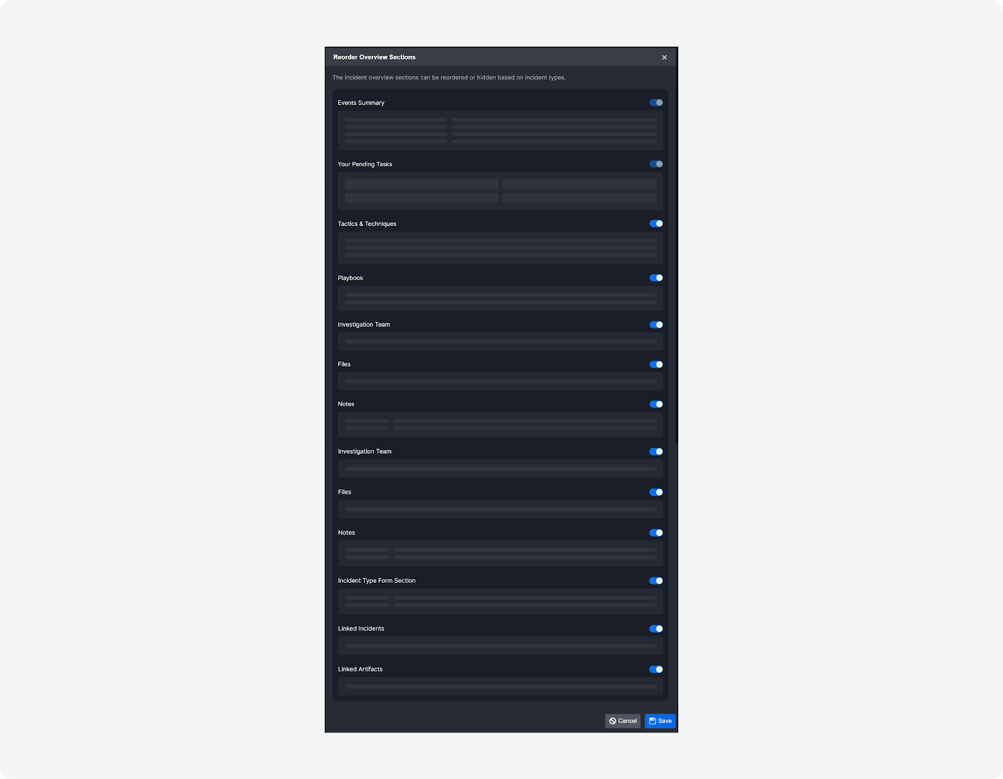Select the Your Pending Tasks preview card

500,191
